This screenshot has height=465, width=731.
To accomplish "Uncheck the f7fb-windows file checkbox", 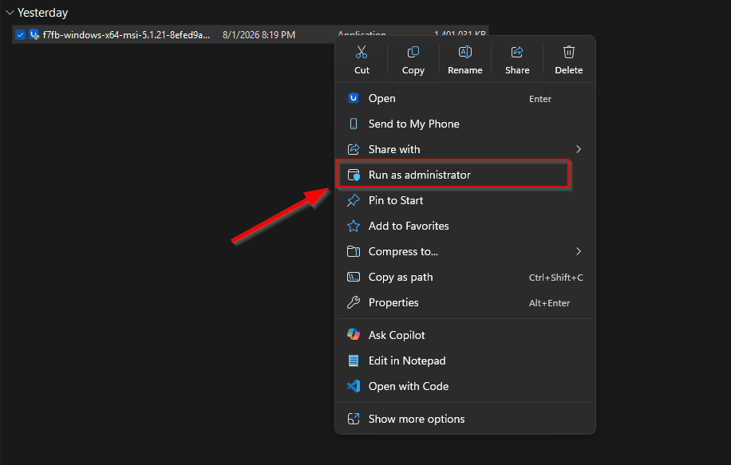I will click(x=20, y=35).
